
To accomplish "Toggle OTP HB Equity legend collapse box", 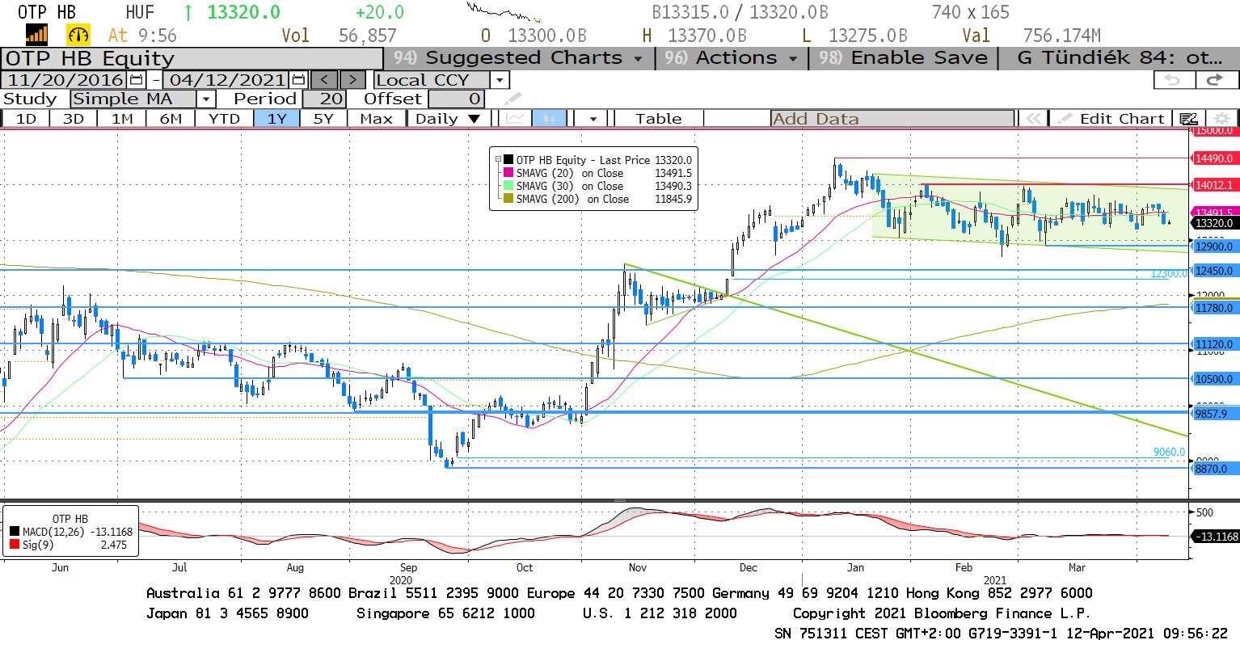I will coord(498,160).
